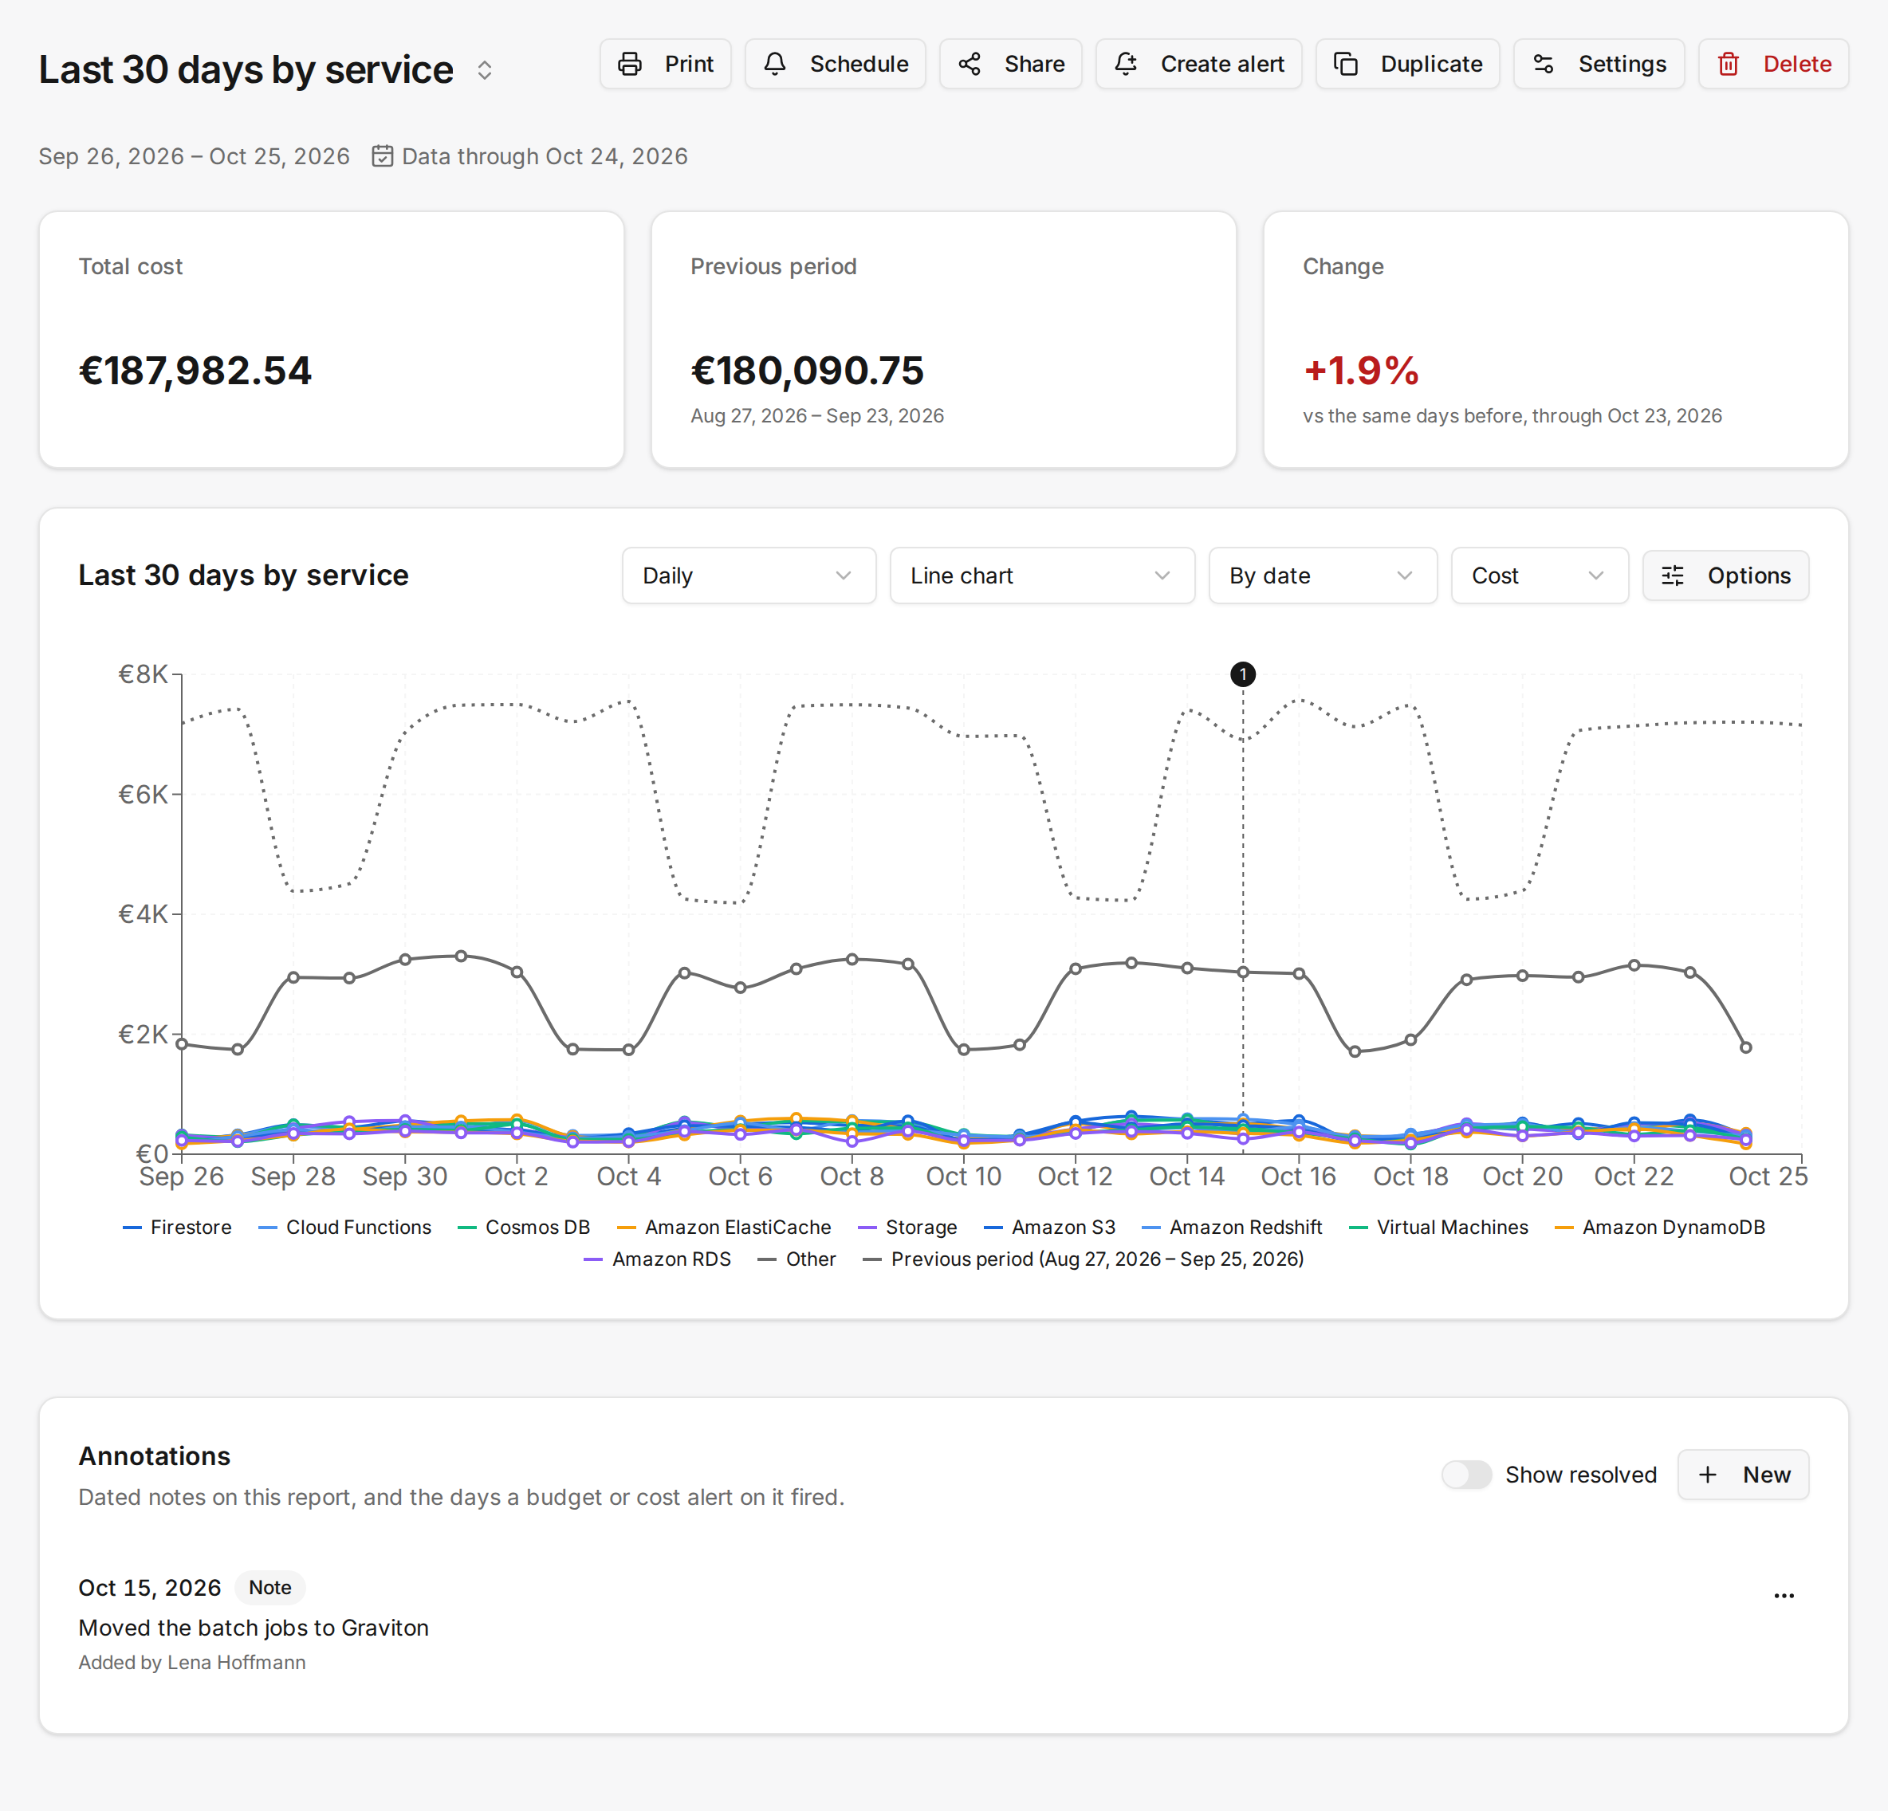The image size is (1888, 1811).
Task: Toggle Amazon DynamoDB legend entry
Action: (1660, 1227)
